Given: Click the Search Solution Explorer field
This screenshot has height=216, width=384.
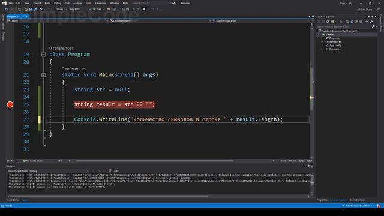Looking at the screenshot, I should [x=344, y=26].
